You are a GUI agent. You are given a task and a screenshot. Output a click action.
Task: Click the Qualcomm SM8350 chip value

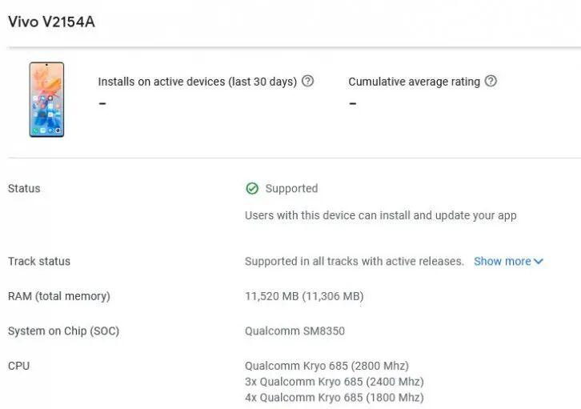(295, 331)
